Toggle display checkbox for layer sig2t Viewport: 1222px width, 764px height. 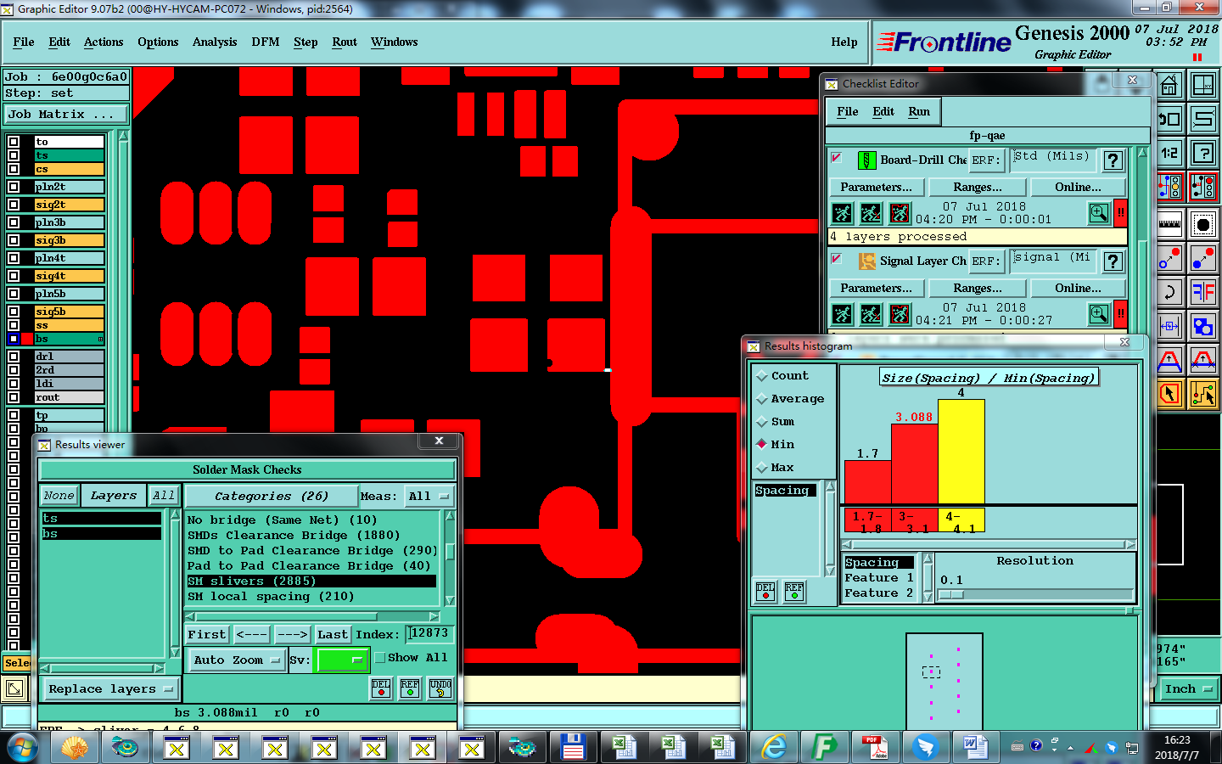(x=14, y=205)
